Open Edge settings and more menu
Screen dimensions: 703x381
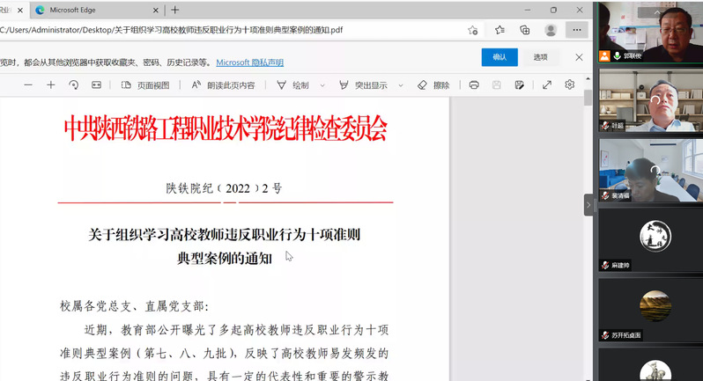pos(577,30)
